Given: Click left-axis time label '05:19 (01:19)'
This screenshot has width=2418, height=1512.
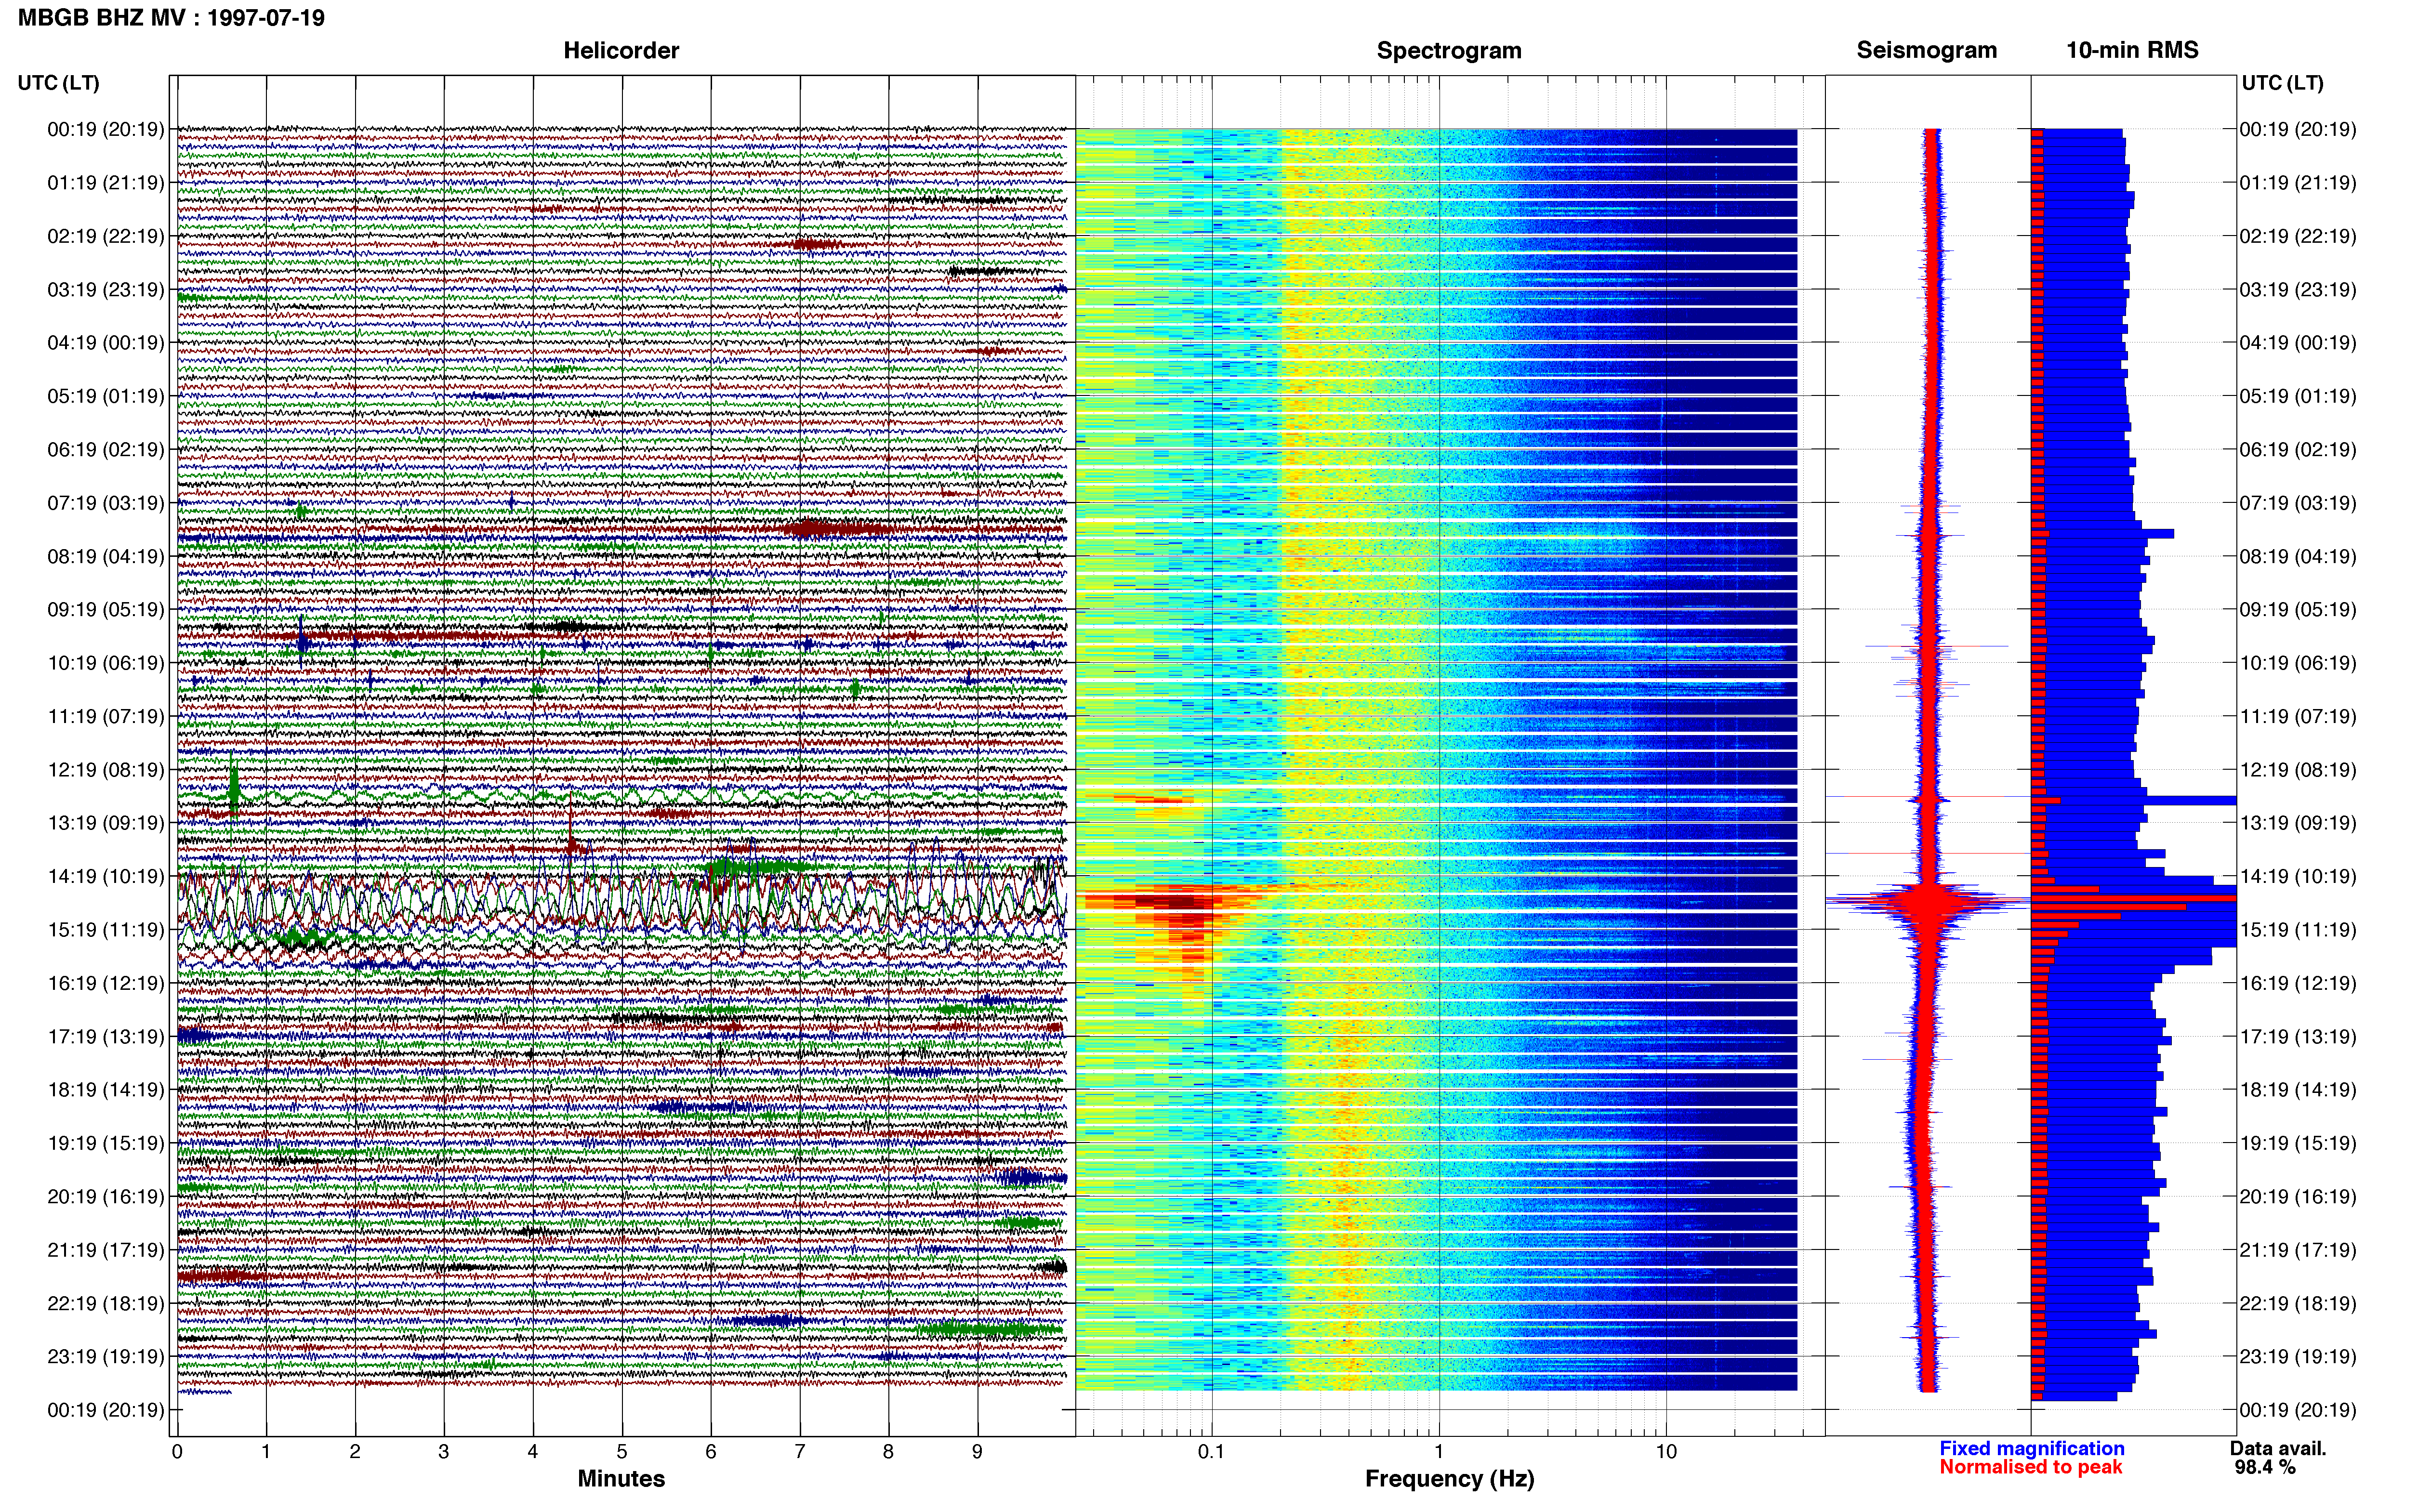Looking at the screenshot, I should pyautogui.click(x=106, y=396).
